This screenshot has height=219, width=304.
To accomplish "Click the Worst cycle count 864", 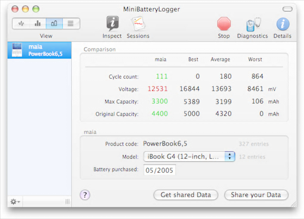I will [258, 76].
